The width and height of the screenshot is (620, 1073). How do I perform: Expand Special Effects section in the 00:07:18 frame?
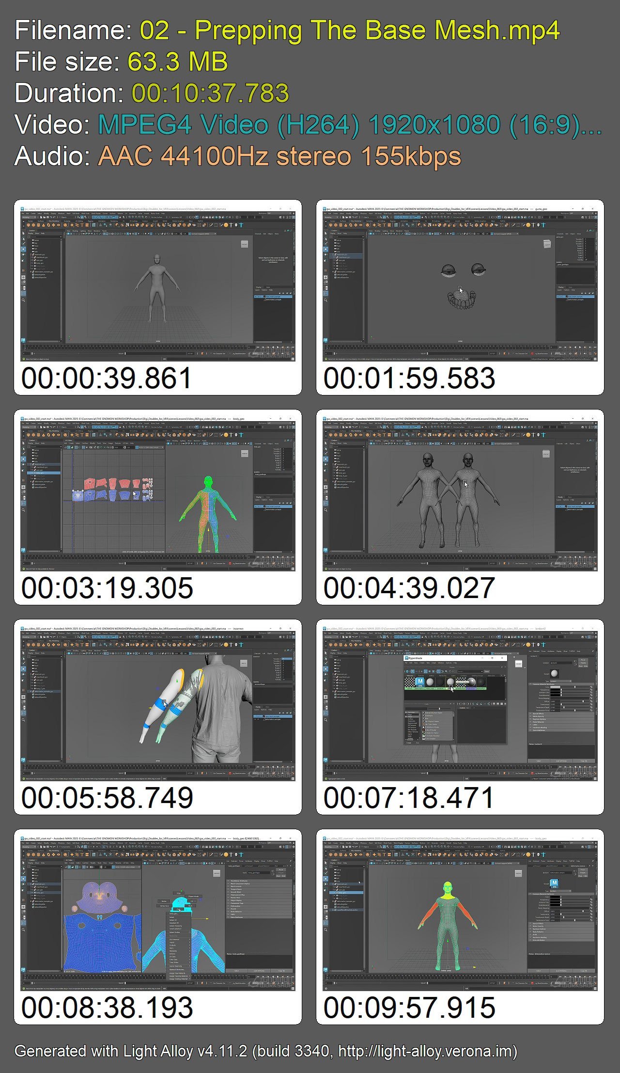click(x=530, y=713)
